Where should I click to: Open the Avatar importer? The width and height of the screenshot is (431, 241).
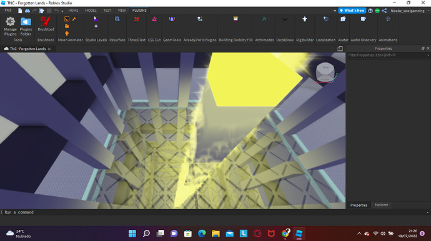tap(343, 19)
